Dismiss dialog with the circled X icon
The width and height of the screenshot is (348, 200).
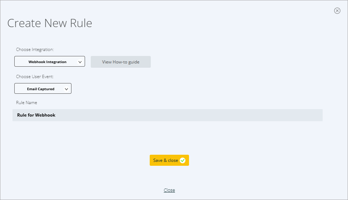337,11
